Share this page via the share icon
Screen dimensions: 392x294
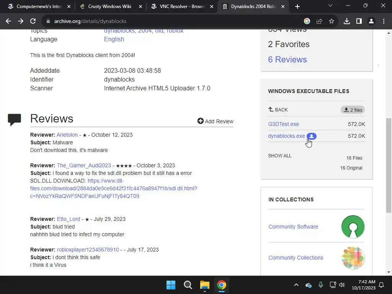[x=319, y=21]
